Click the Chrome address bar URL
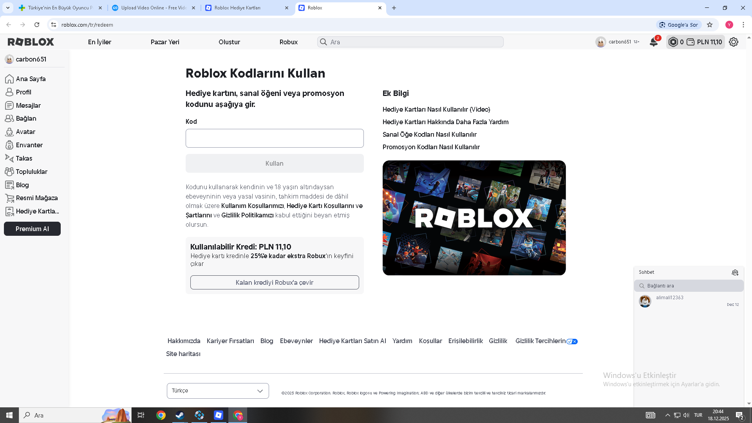The width and height of the screenshot is (752, 423). click(87, 25)
